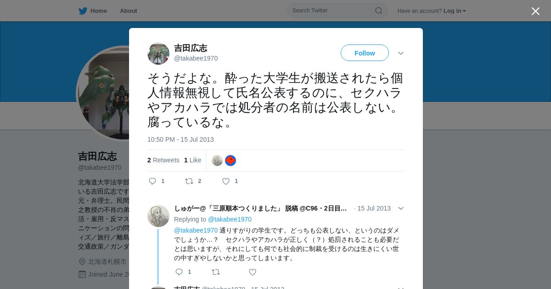551x289 pixels.
Task: Open the About page
Action: [129, 11]
